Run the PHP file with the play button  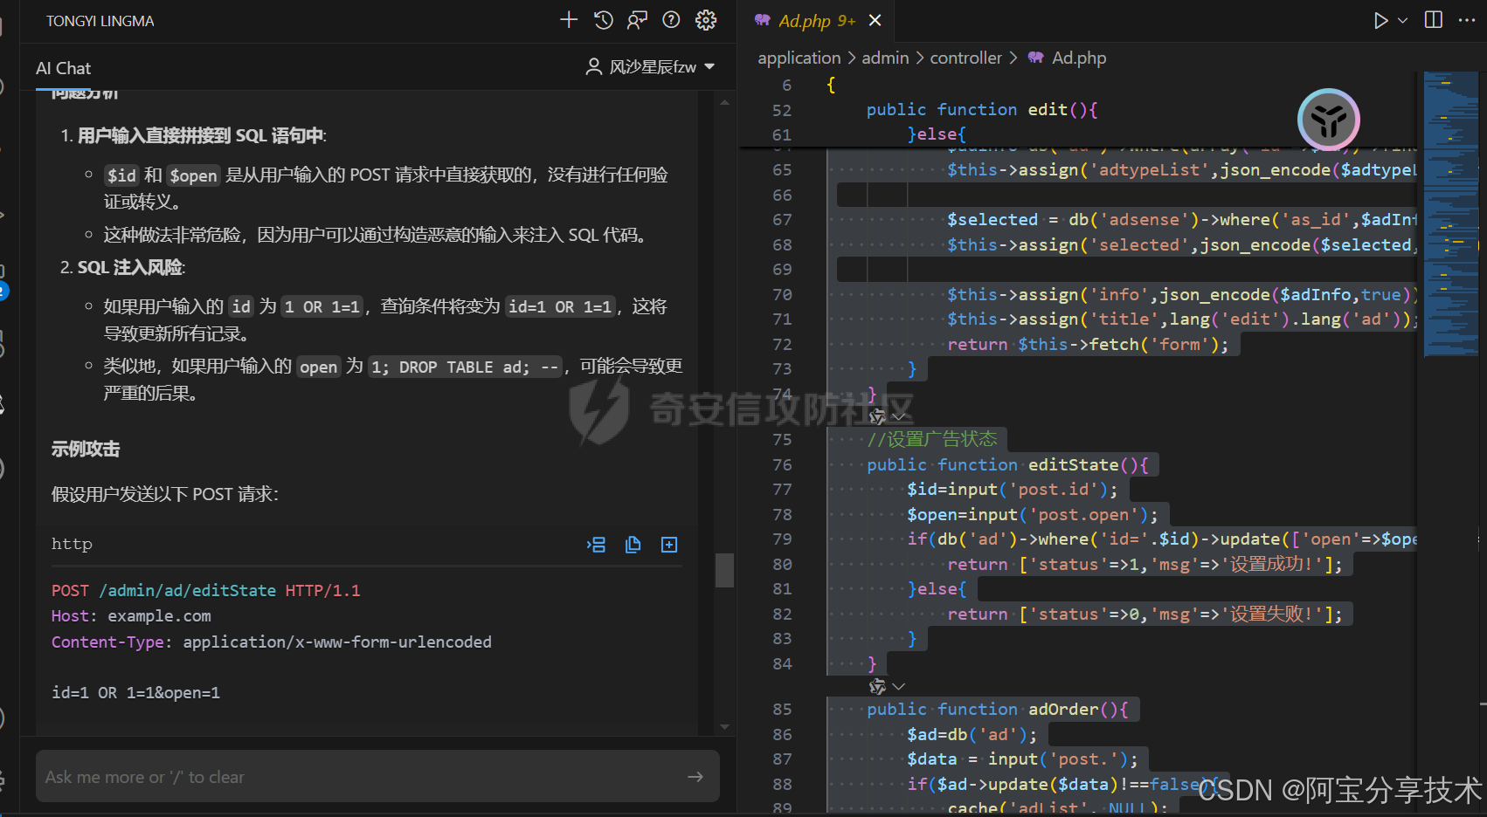tap(1380, 20)
